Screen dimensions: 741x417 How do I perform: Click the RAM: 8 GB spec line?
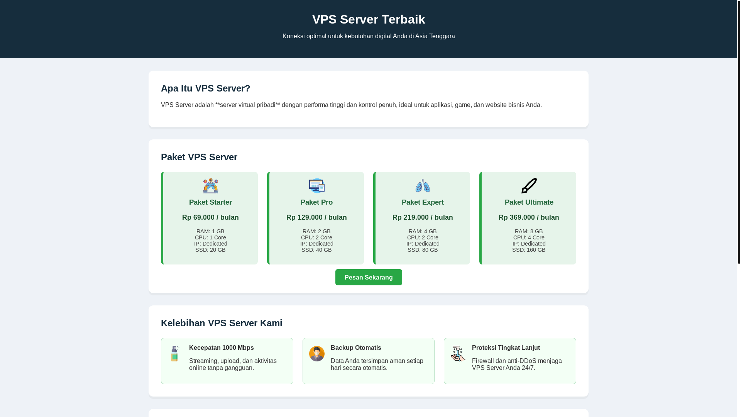[x=529, y=231]
